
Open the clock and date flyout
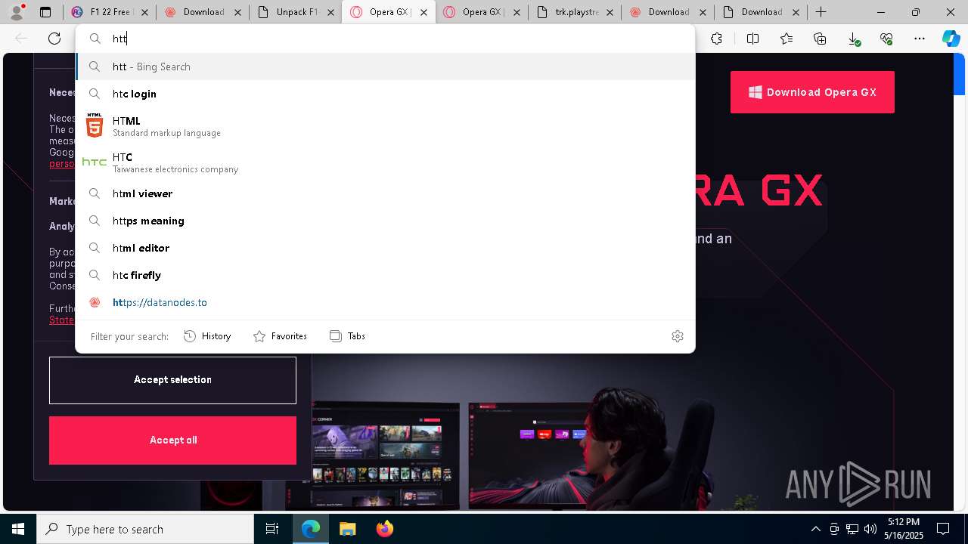pyautogui.click(x=904, y=529)
